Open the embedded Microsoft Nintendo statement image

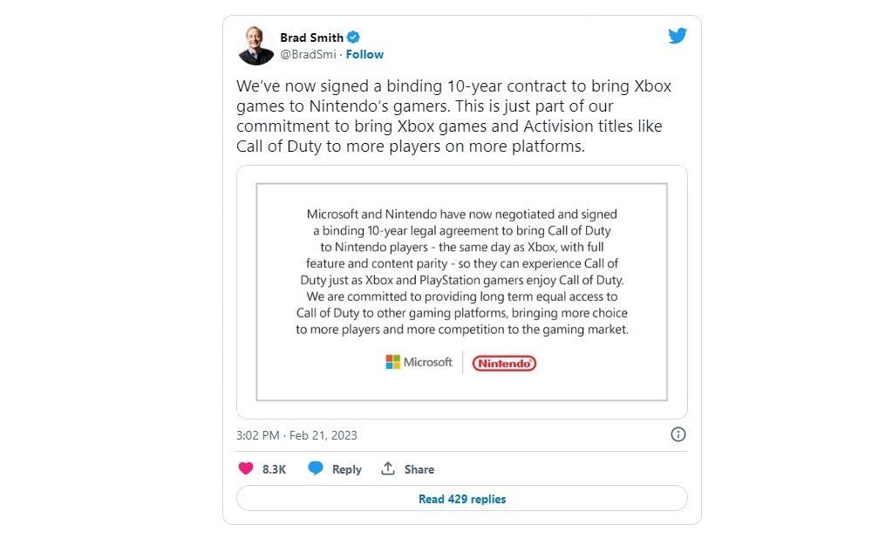point(461,291)
